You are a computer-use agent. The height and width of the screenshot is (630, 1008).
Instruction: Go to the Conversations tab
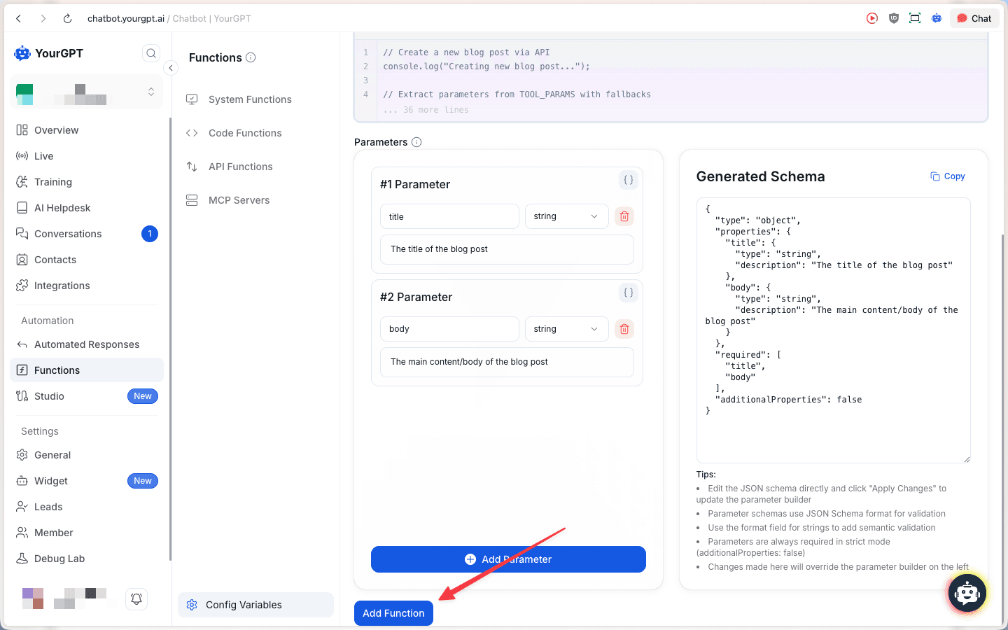(68, 233)
